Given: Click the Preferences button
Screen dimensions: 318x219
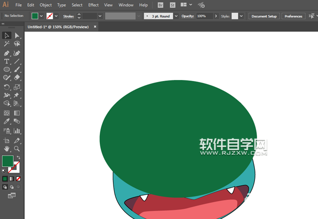Looking at the screenshot, I should pos(294,16).
